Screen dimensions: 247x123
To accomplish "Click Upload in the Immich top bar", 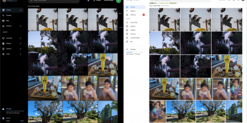I will [x=97, y=1].
